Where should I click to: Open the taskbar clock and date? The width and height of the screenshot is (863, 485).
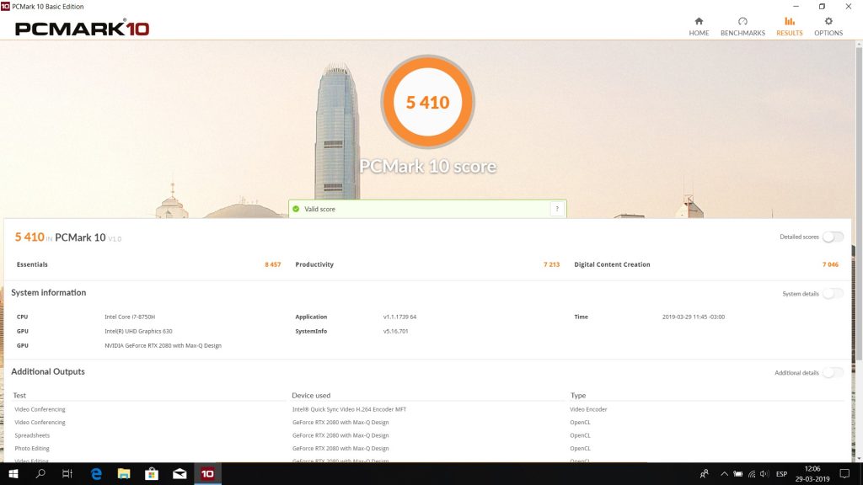tap(813, 474)
